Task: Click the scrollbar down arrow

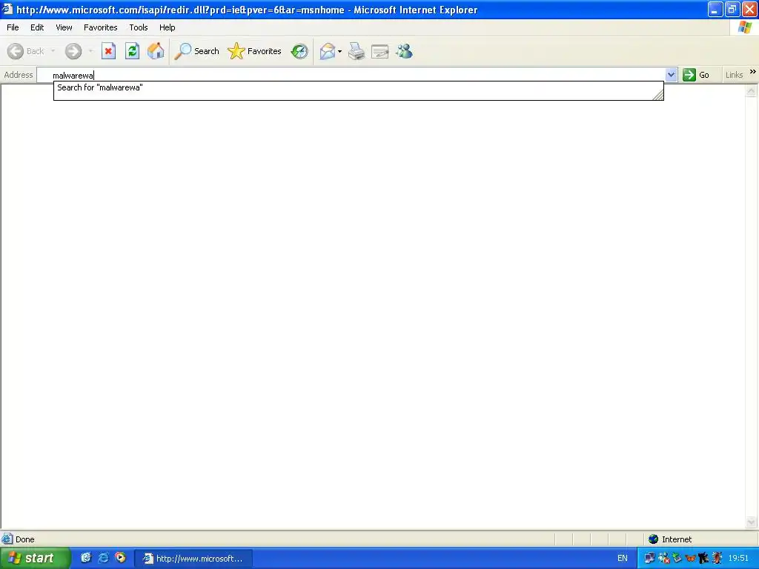Action: coord(751,522)
